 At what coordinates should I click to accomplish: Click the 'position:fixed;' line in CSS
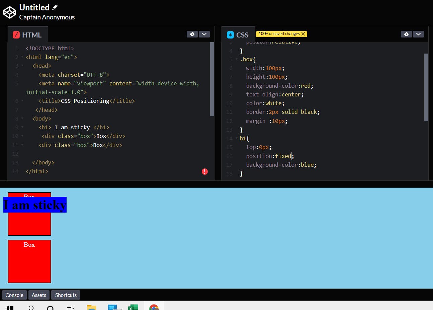click(x=270, y=156)
